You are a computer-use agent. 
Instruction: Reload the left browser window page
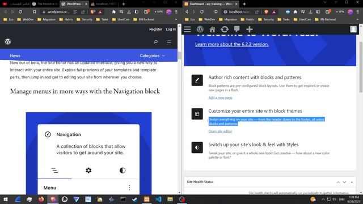(20, 11)
